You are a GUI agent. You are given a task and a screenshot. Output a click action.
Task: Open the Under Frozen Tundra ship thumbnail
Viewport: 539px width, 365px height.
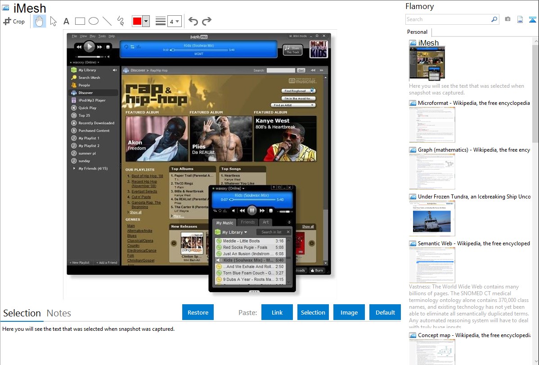(x=432, y=218)
